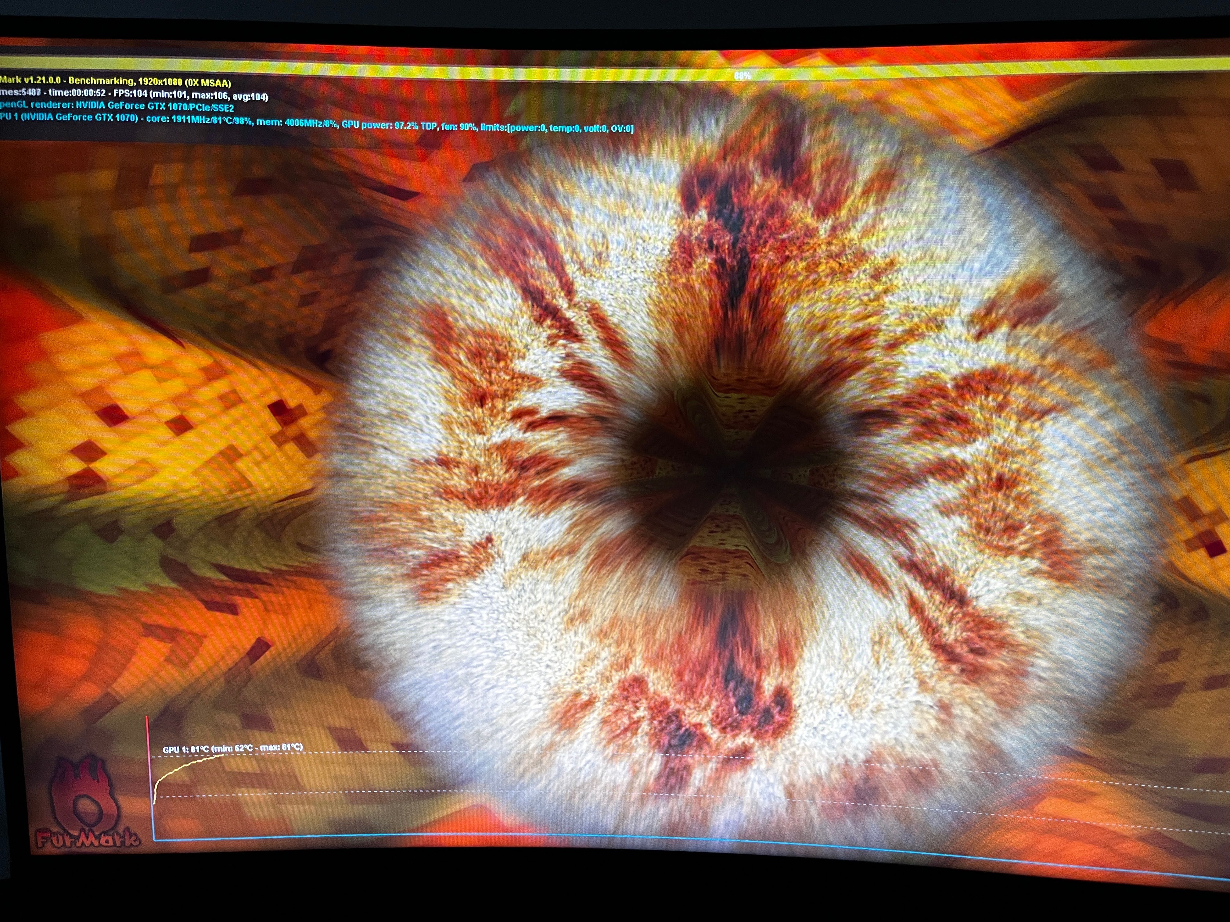Click the 'fan: 90%' value
The height and width of the screenshot is (922, 1230).
(459, 127)
